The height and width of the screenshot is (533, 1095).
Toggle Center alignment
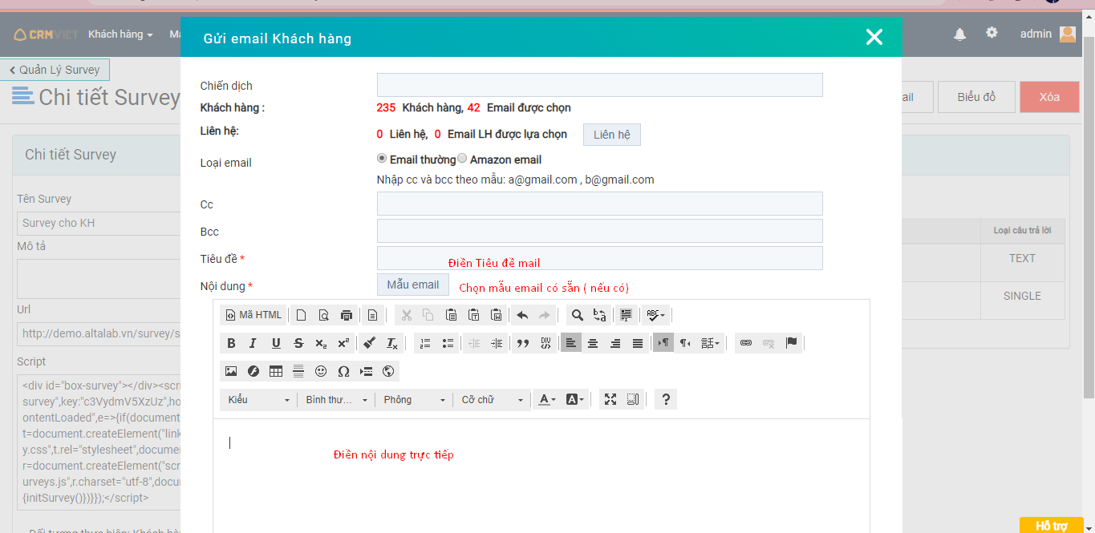593,343
